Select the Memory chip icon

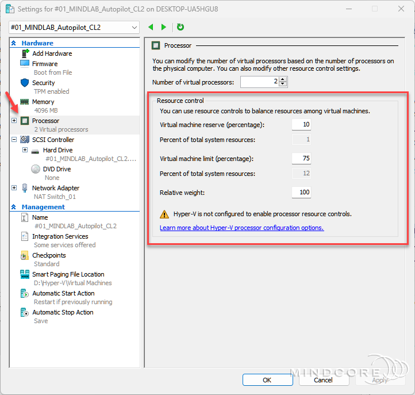click(25, 102)
